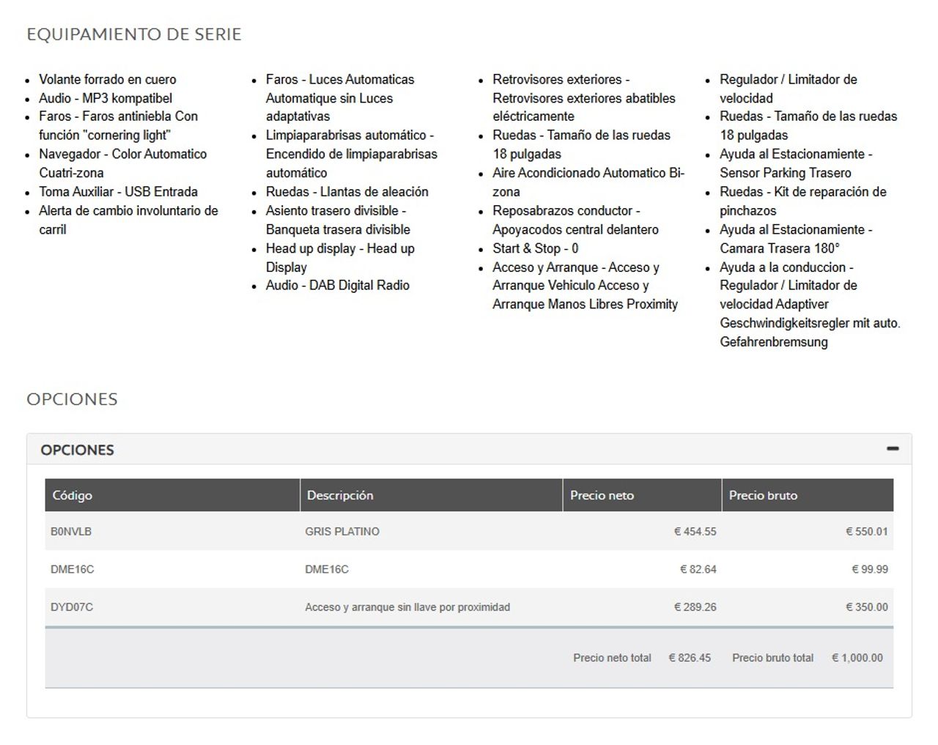Click 'Alerta de cambio involuntario de carril'
The height and width of the screenshot is (745, 938).
pos(128,220)
